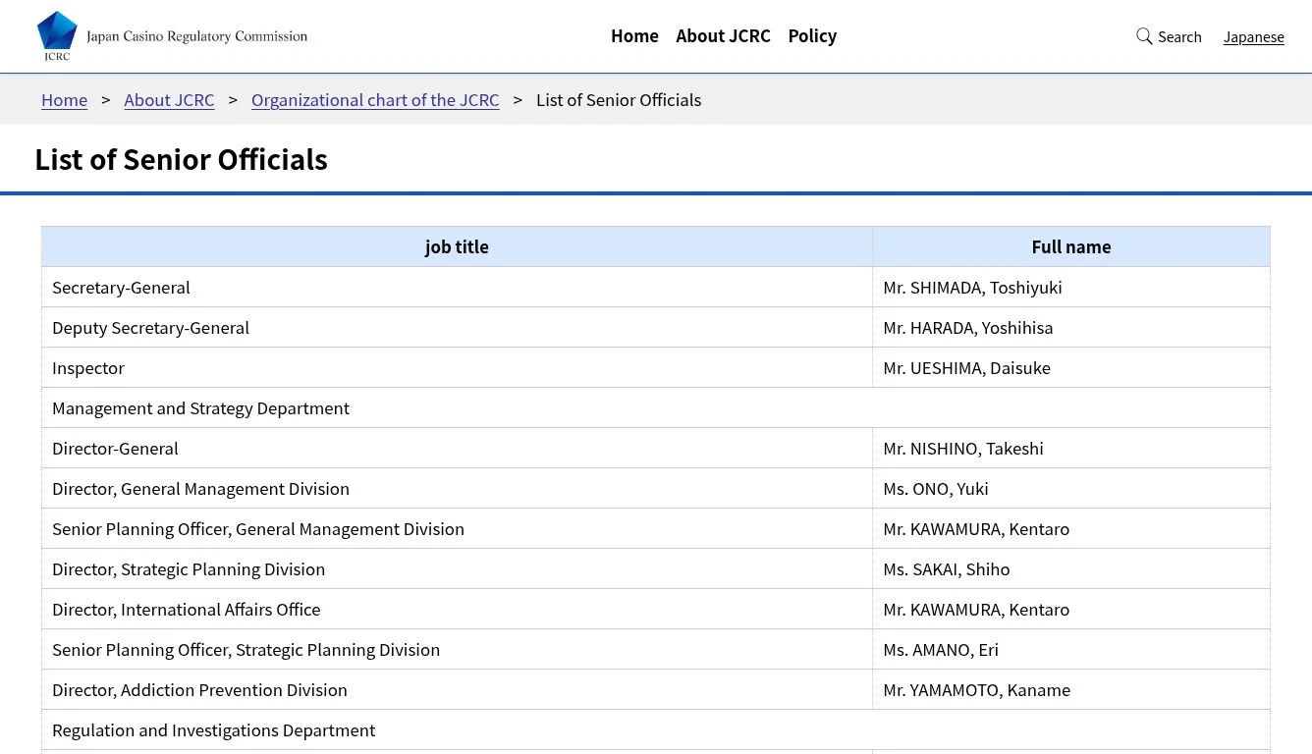Select the job title column header
This screenshot has width=1312, height=754.
pyautogui.click(x=457, y=246)
